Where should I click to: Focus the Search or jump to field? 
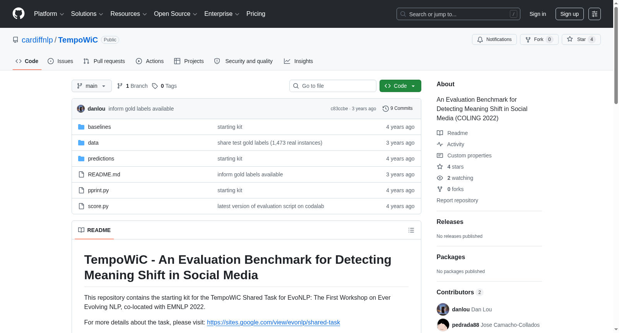[458, 14]
